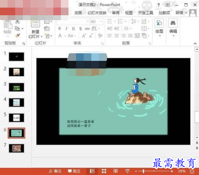Click the zoom slider handle
199x175 pixels.
pos(143,171)
